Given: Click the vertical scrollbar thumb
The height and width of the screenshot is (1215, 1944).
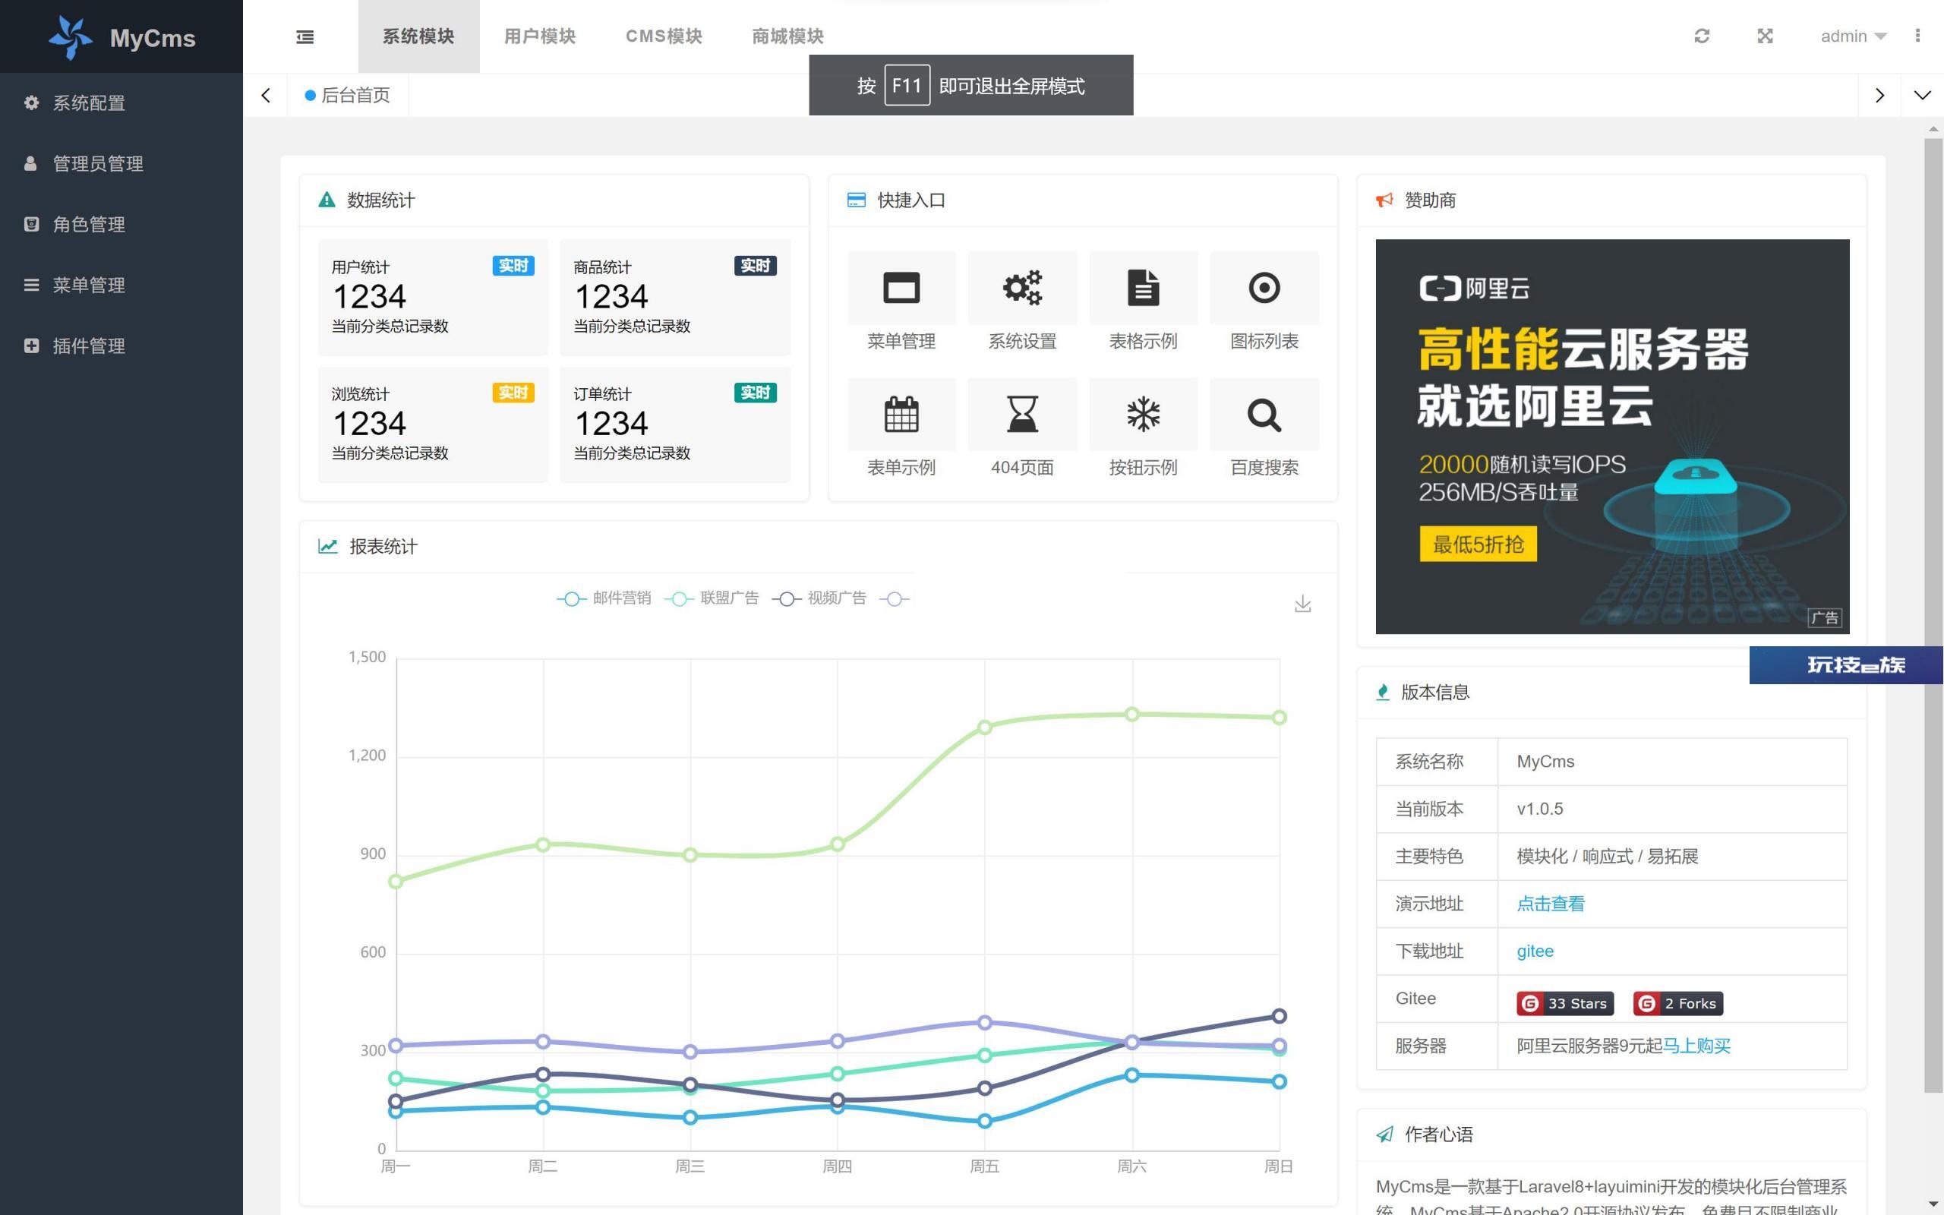Looking at the screenshot, I should pyautogui.click(x=1933, y=615).
